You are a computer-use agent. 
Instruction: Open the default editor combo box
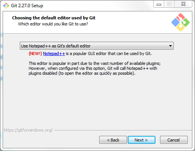97,46
